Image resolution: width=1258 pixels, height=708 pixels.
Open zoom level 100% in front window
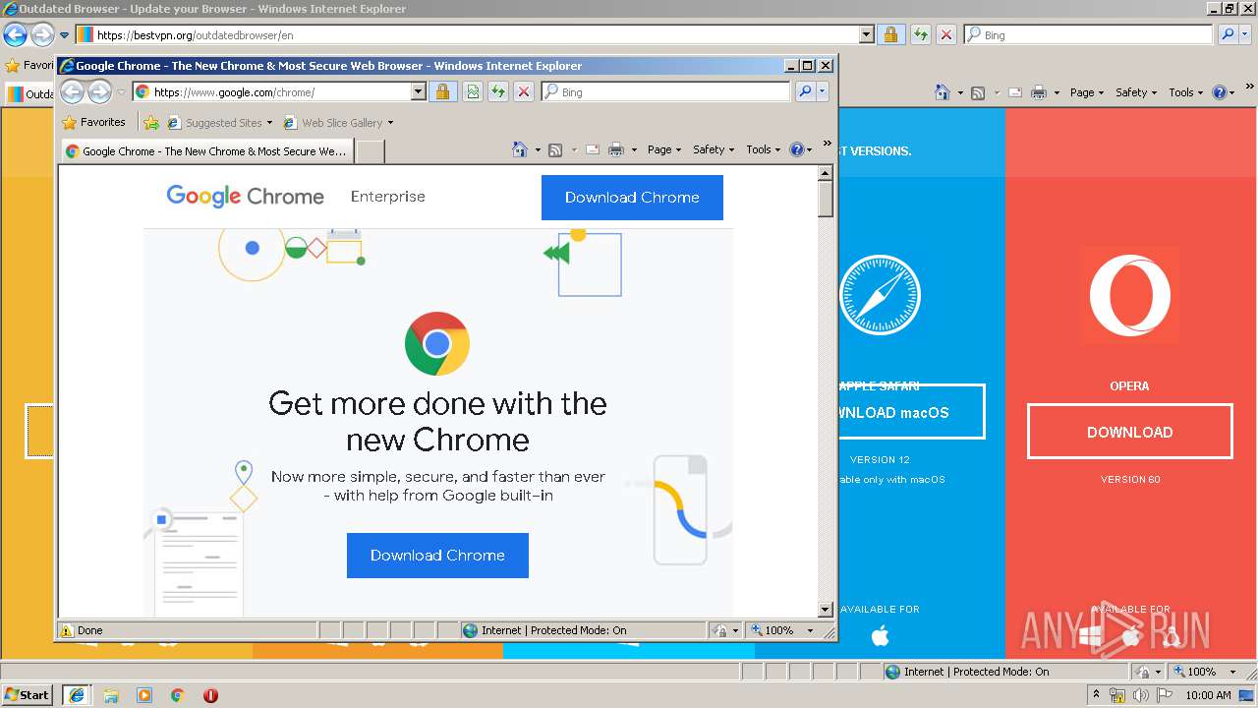773,630
